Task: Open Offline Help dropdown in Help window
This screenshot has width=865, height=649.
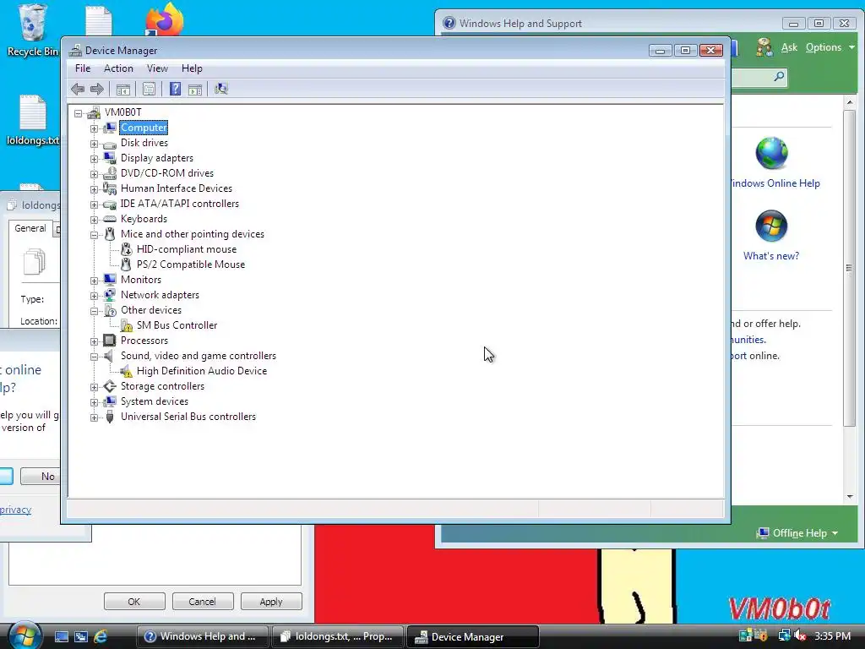Action: 797,533
